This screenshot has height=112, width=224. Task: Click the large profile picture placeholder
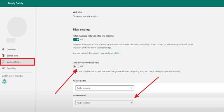click(x=17, y=27)
